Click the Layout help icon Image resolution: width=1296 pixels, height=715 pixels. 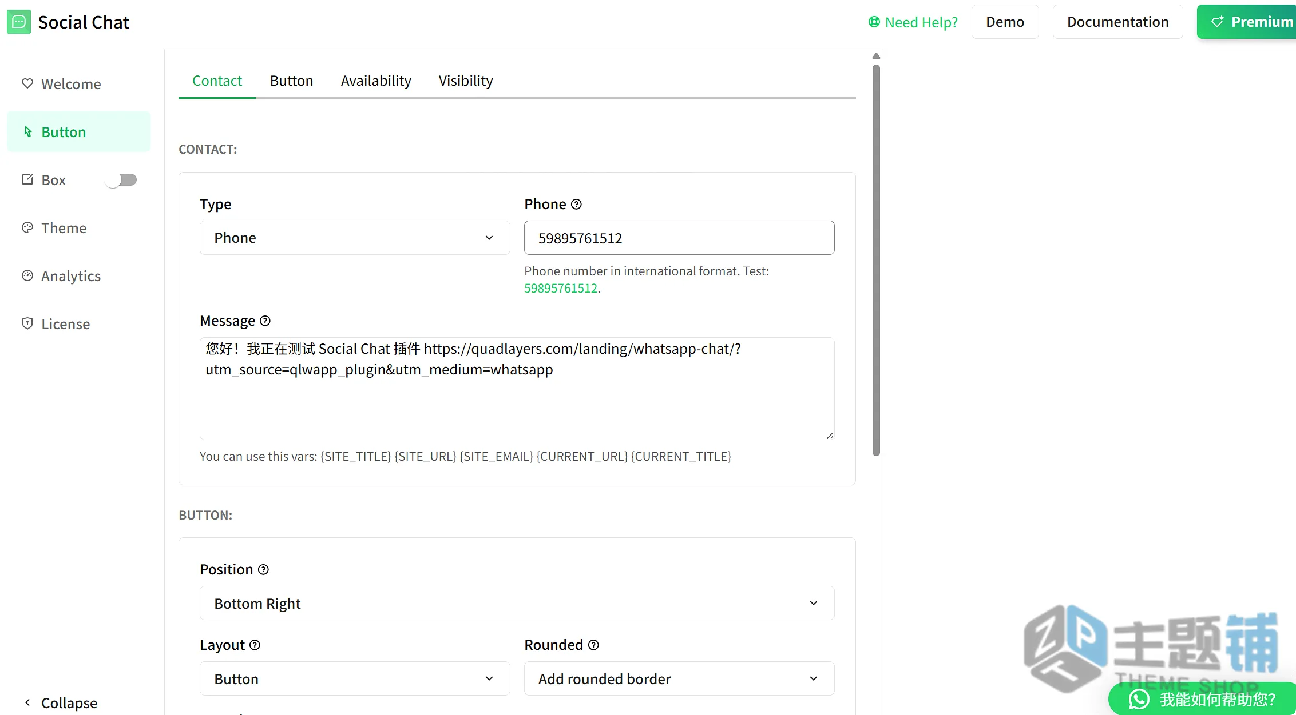pos(255,645)
